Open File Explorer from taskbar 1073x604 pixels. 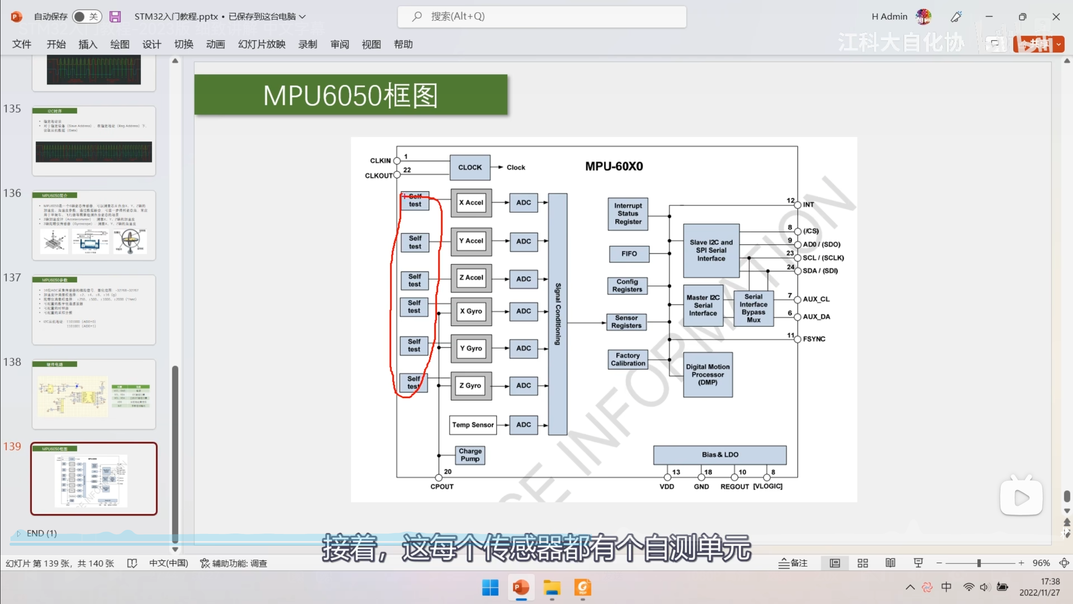[x=552, y=588]
